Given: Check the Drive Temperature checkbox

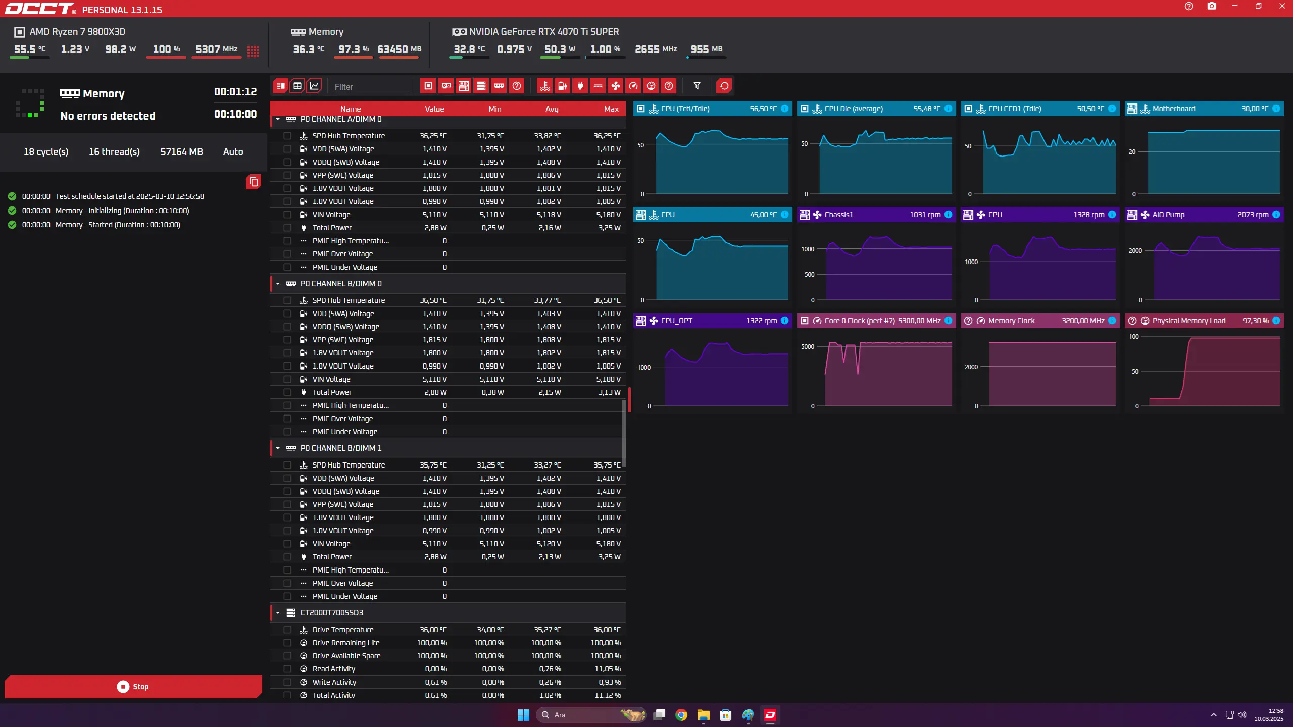Looking at the screenshot, I should (x=287, y=630).
